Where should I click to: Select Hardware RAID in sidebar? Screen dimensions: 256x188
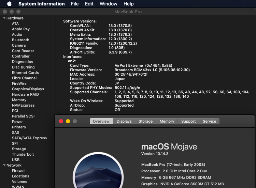tap(25, 94)
